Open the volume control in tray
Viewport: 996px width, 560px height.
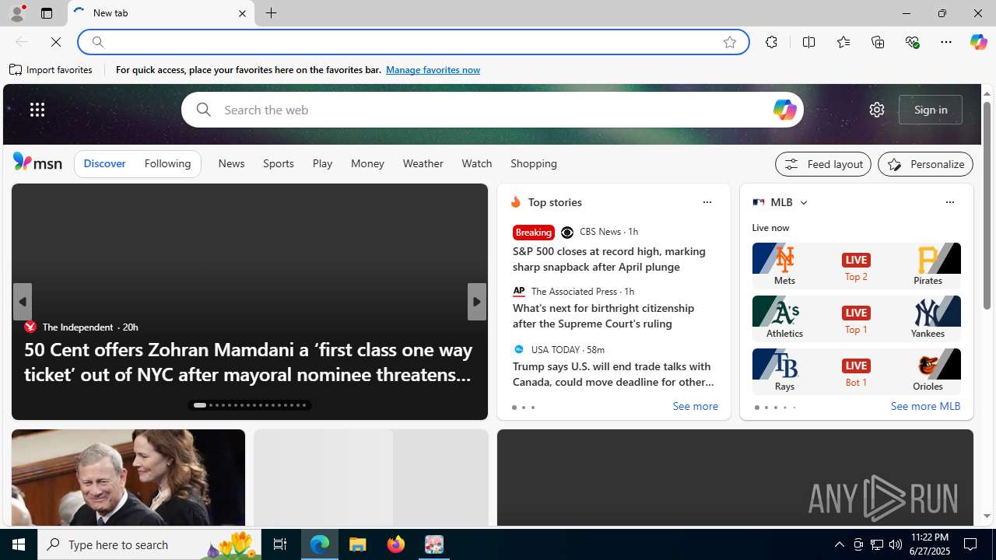coord(896,544)
